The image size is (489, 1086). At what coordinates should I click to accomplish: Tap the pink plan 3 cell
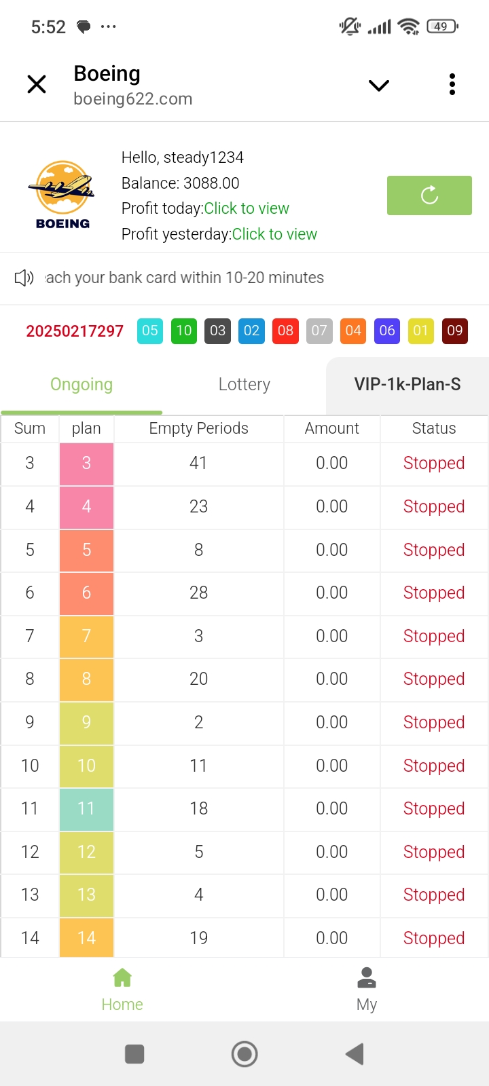(86, 464)
